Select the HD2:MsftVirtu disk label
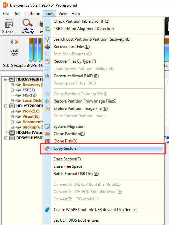Image resolution: width=169 pixels, height=225 pixels. tap(29, 132)
